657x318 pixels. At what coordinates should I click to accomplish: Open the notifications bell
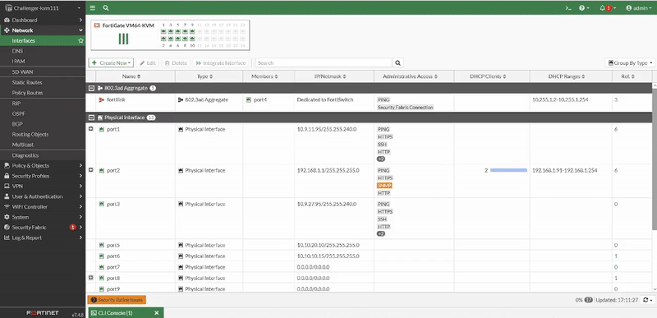click(607, 8)
